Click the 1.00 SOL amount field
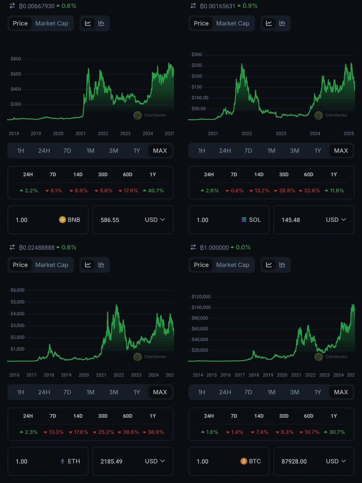The height and width of the screenshot is (483, 362). [x=229, y=220]
